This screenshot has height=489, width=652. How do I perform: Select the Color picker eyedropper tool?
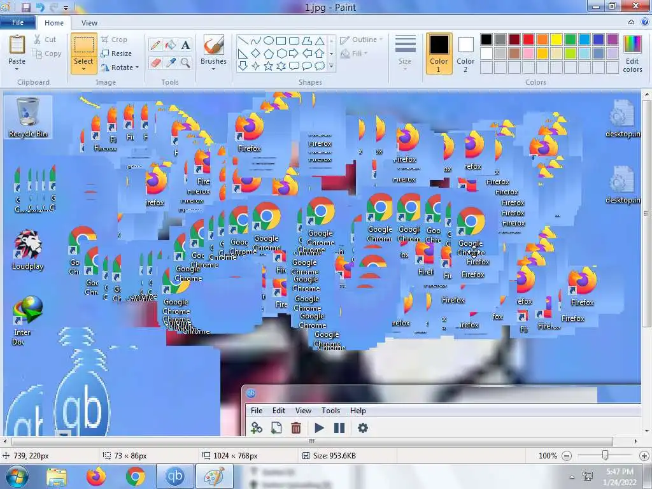pyautogui.click(x=171, y=63)
